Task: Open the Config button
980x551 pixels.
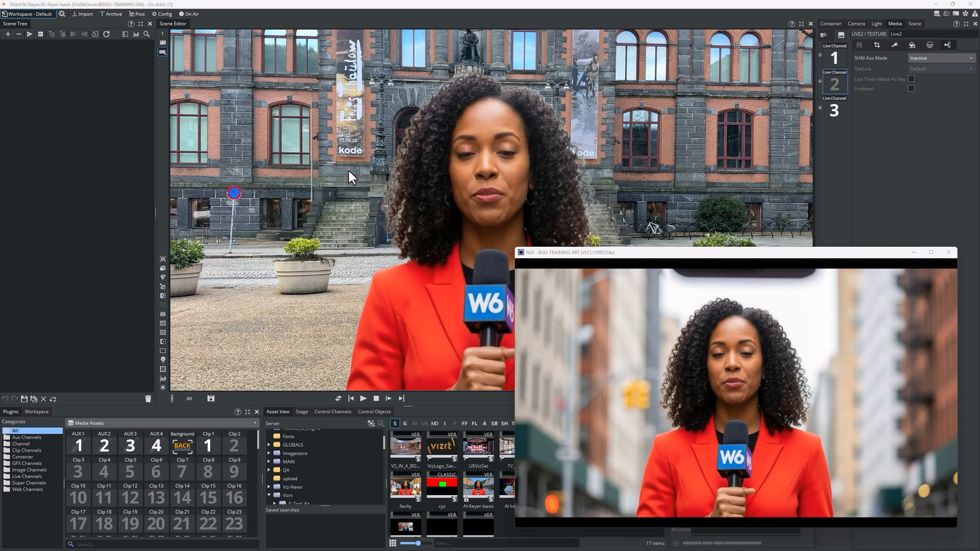Action: point(162,14)
